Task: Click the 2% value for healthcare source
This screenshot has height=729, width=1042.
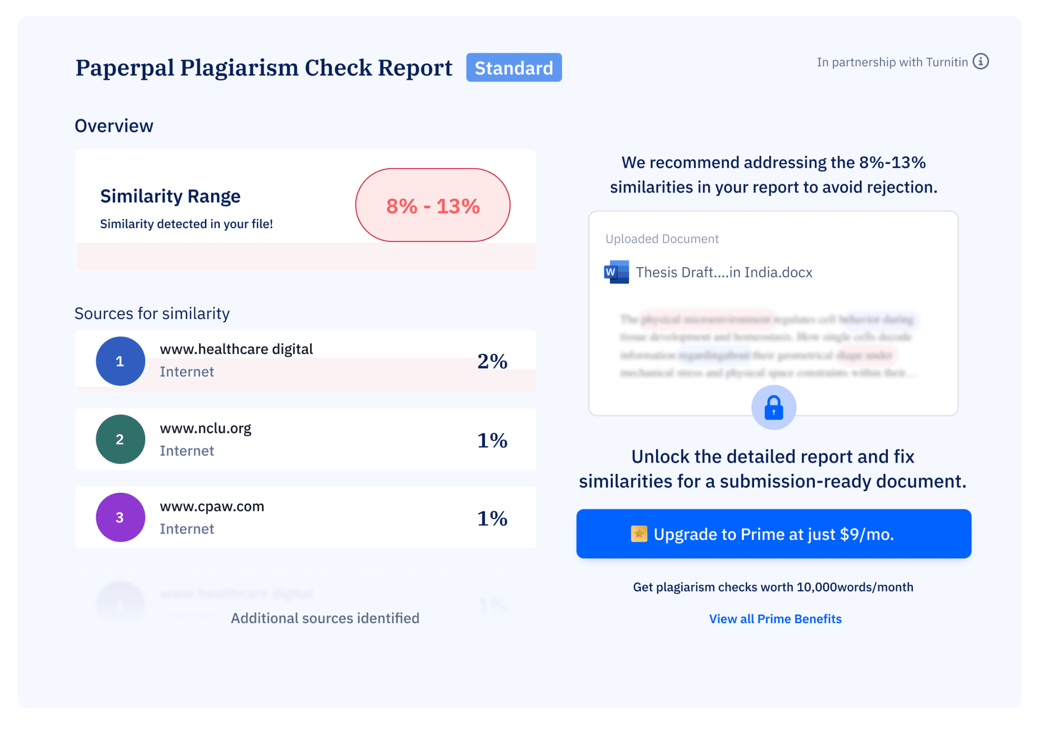Action: tap(492, 361)
